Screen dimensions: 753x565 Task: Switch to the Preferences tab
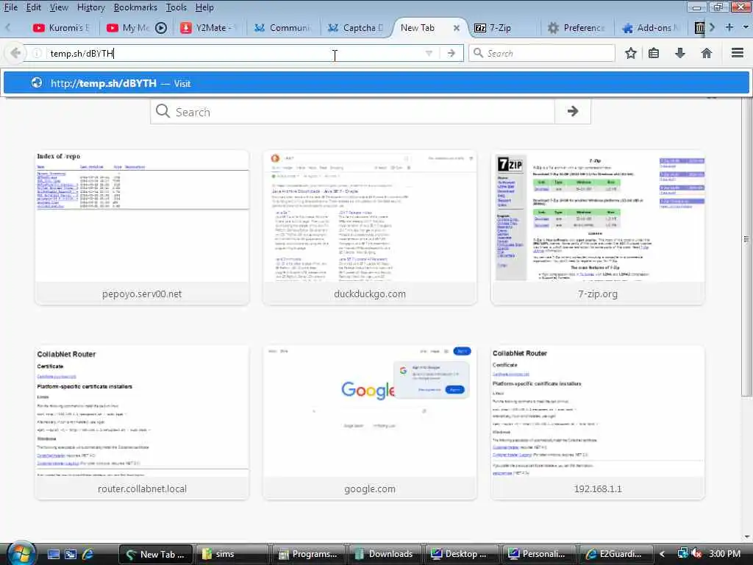577,28
